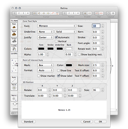Click the first Enable icon in the toolbar
The height and width of the screenshot is (129, 128).
pyautogui.click(x=85, y=13)
